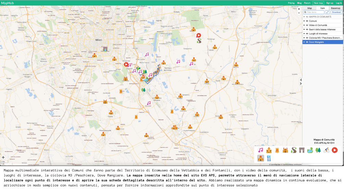Viewport: 344px width, 193px height.
Task: Open Forum in the top bar
Action: click(x=307, y=3)
